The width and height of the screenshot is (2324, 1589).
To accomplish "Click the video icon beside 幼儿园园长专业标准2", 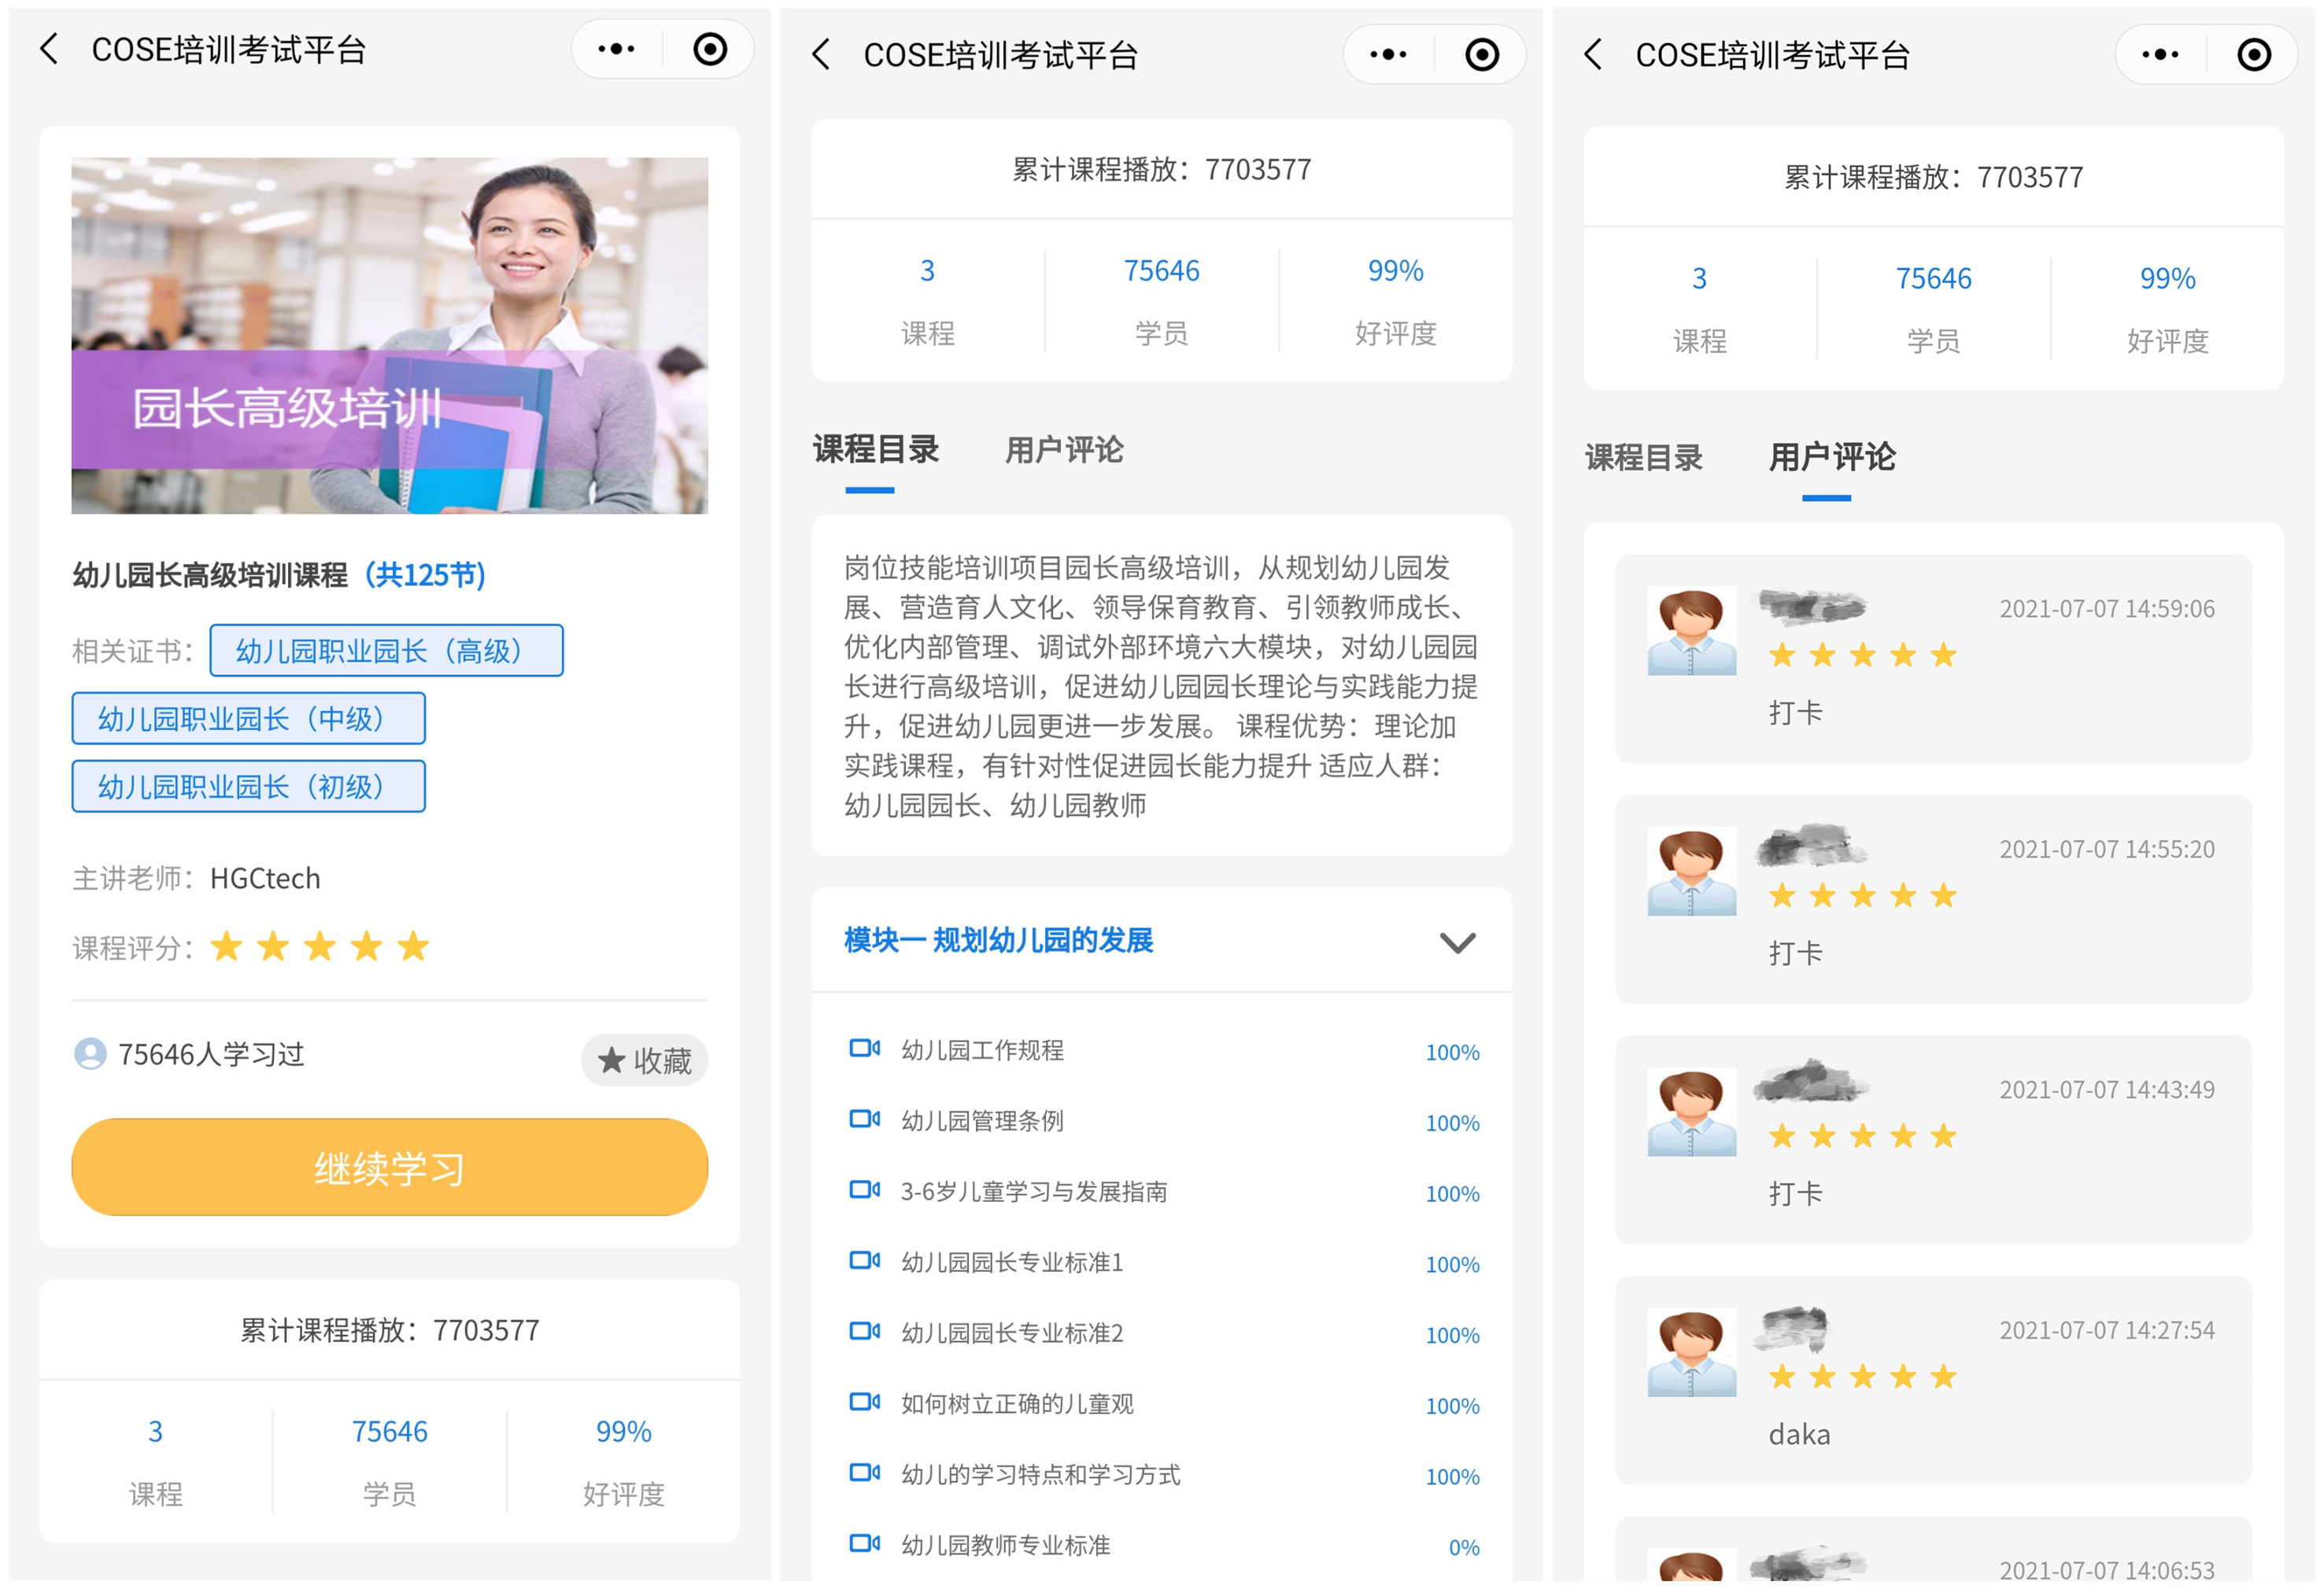I will click(x=864, y=1331).
